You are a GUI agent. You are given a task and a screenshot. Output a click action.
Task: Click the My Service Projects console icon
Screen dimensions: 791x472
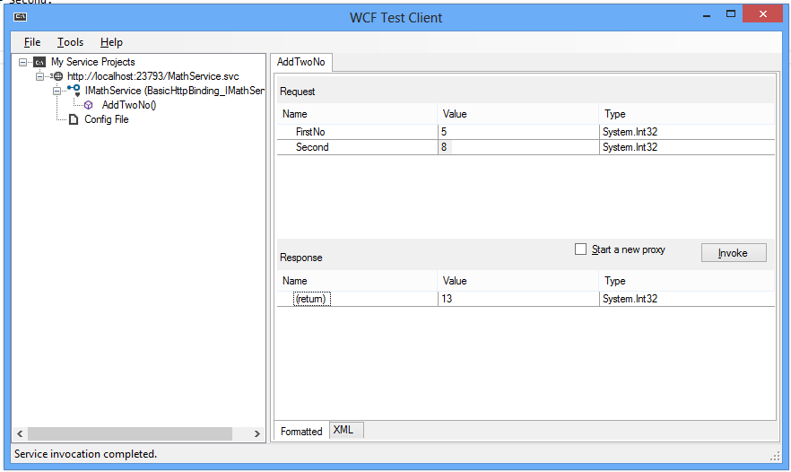tap(39, 62)
